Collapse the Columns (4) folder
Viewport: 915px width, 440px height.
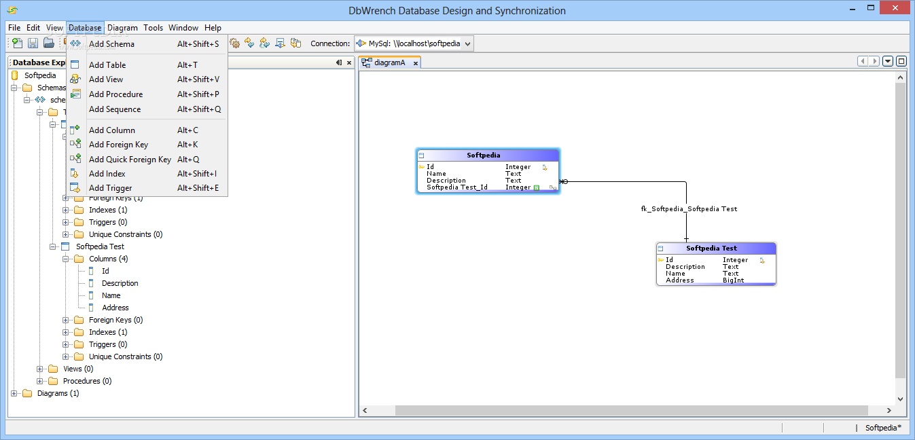[66, 259]
